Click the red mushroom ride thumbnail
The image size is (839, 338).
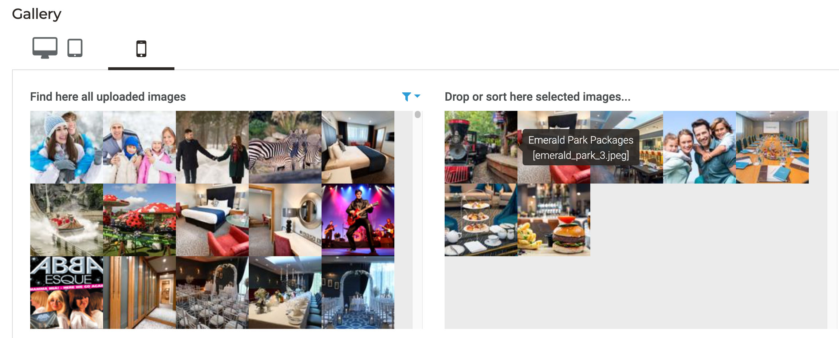[x=139, y=220]
